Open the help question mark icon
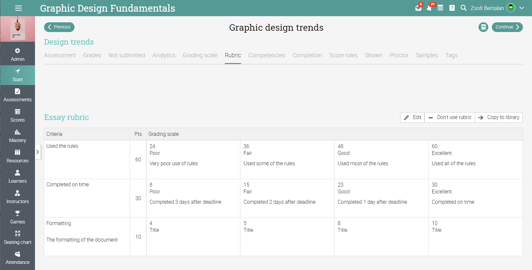This screenshot has height=270, width=532. pos(452,8)
